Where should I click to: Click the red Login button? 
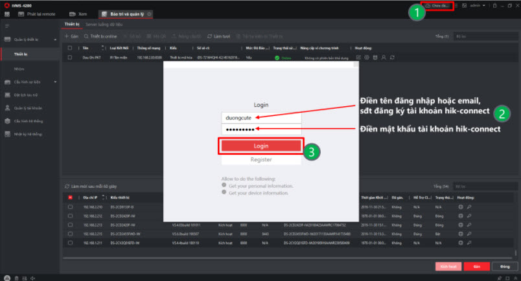(x=260, y=146)
